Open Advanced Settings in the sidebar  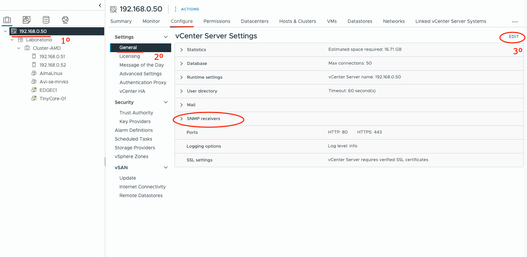(140, 74)
